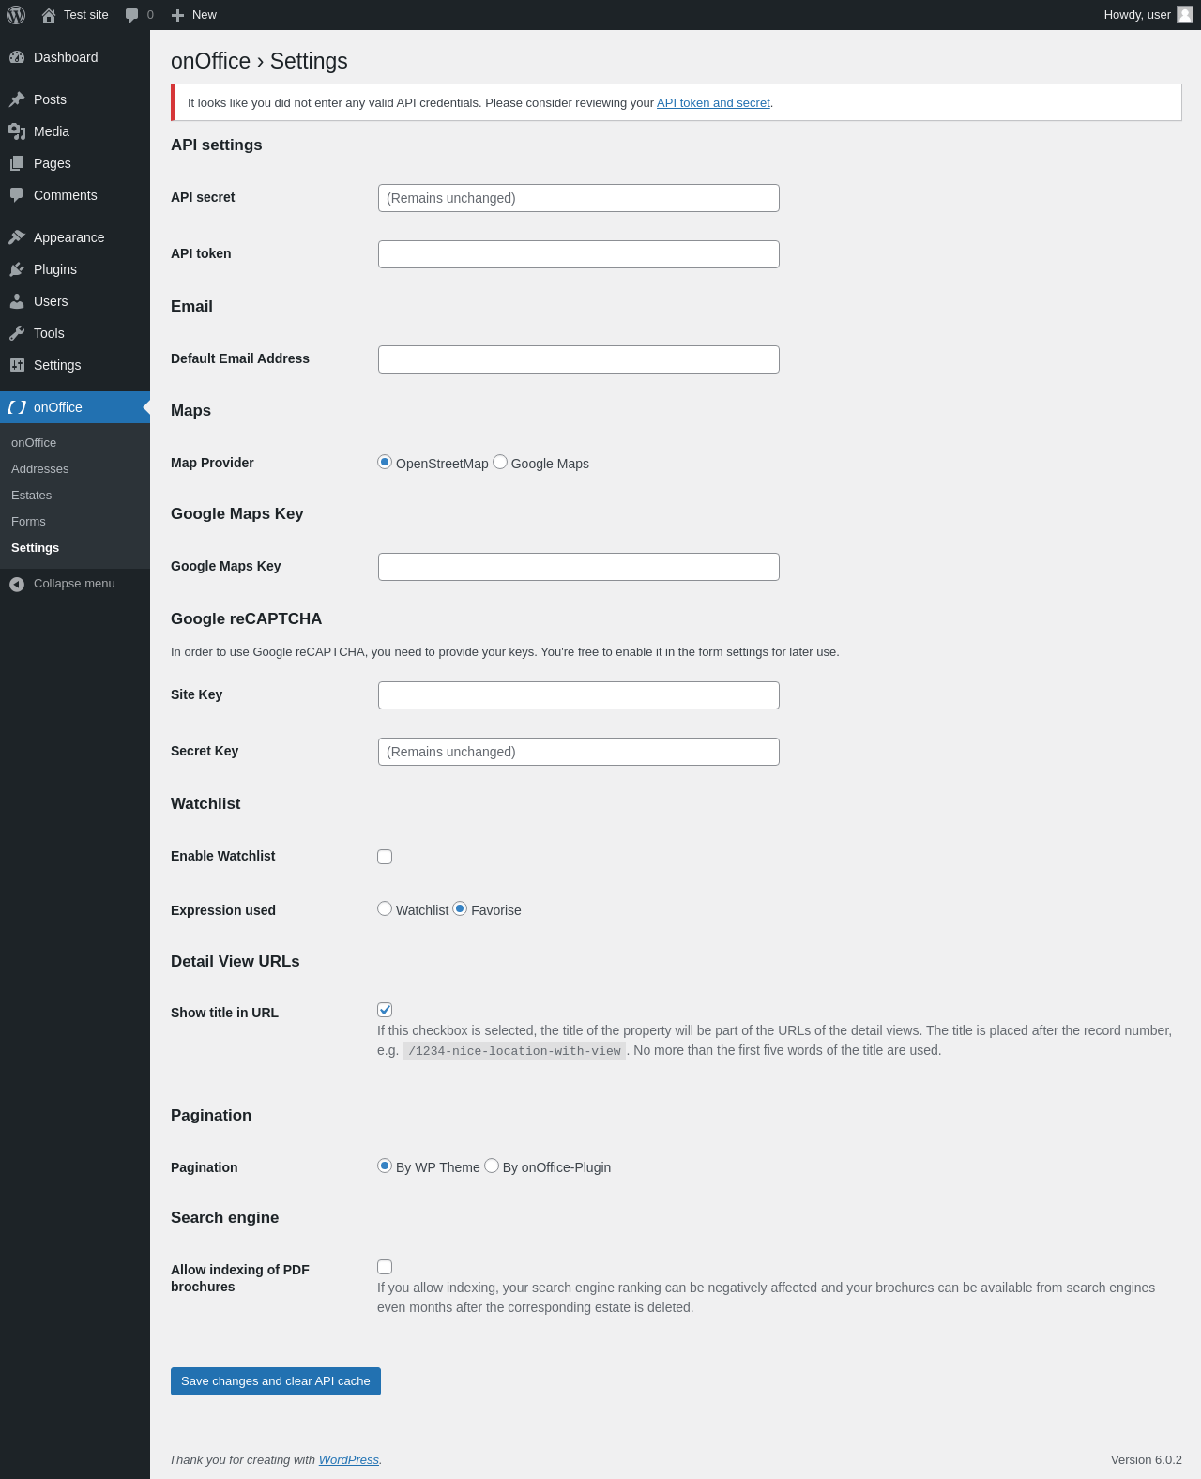The height and width of the screenshot is (1479, 1201).
Task: Open the Howdy, user account menu
Action: [1148, 15]
